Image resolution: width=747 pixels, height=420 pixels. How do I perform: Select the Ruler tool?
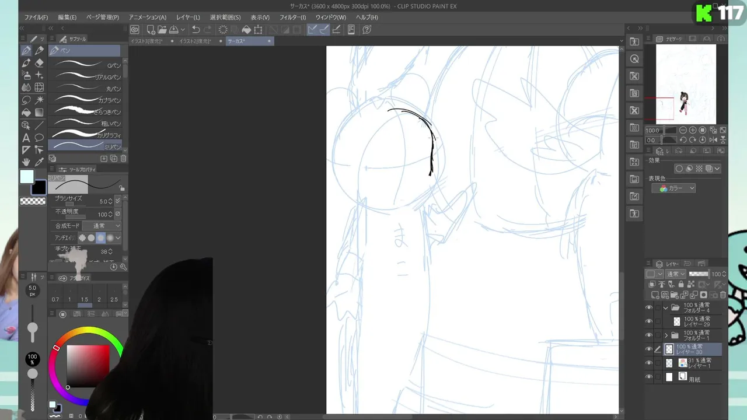point(26,150)
